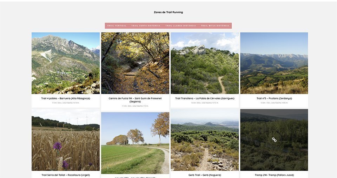Select the Trail Vertical filter tab
This screenshot has width=337, height=178.
pyautogui.click(x=117, y=26)
